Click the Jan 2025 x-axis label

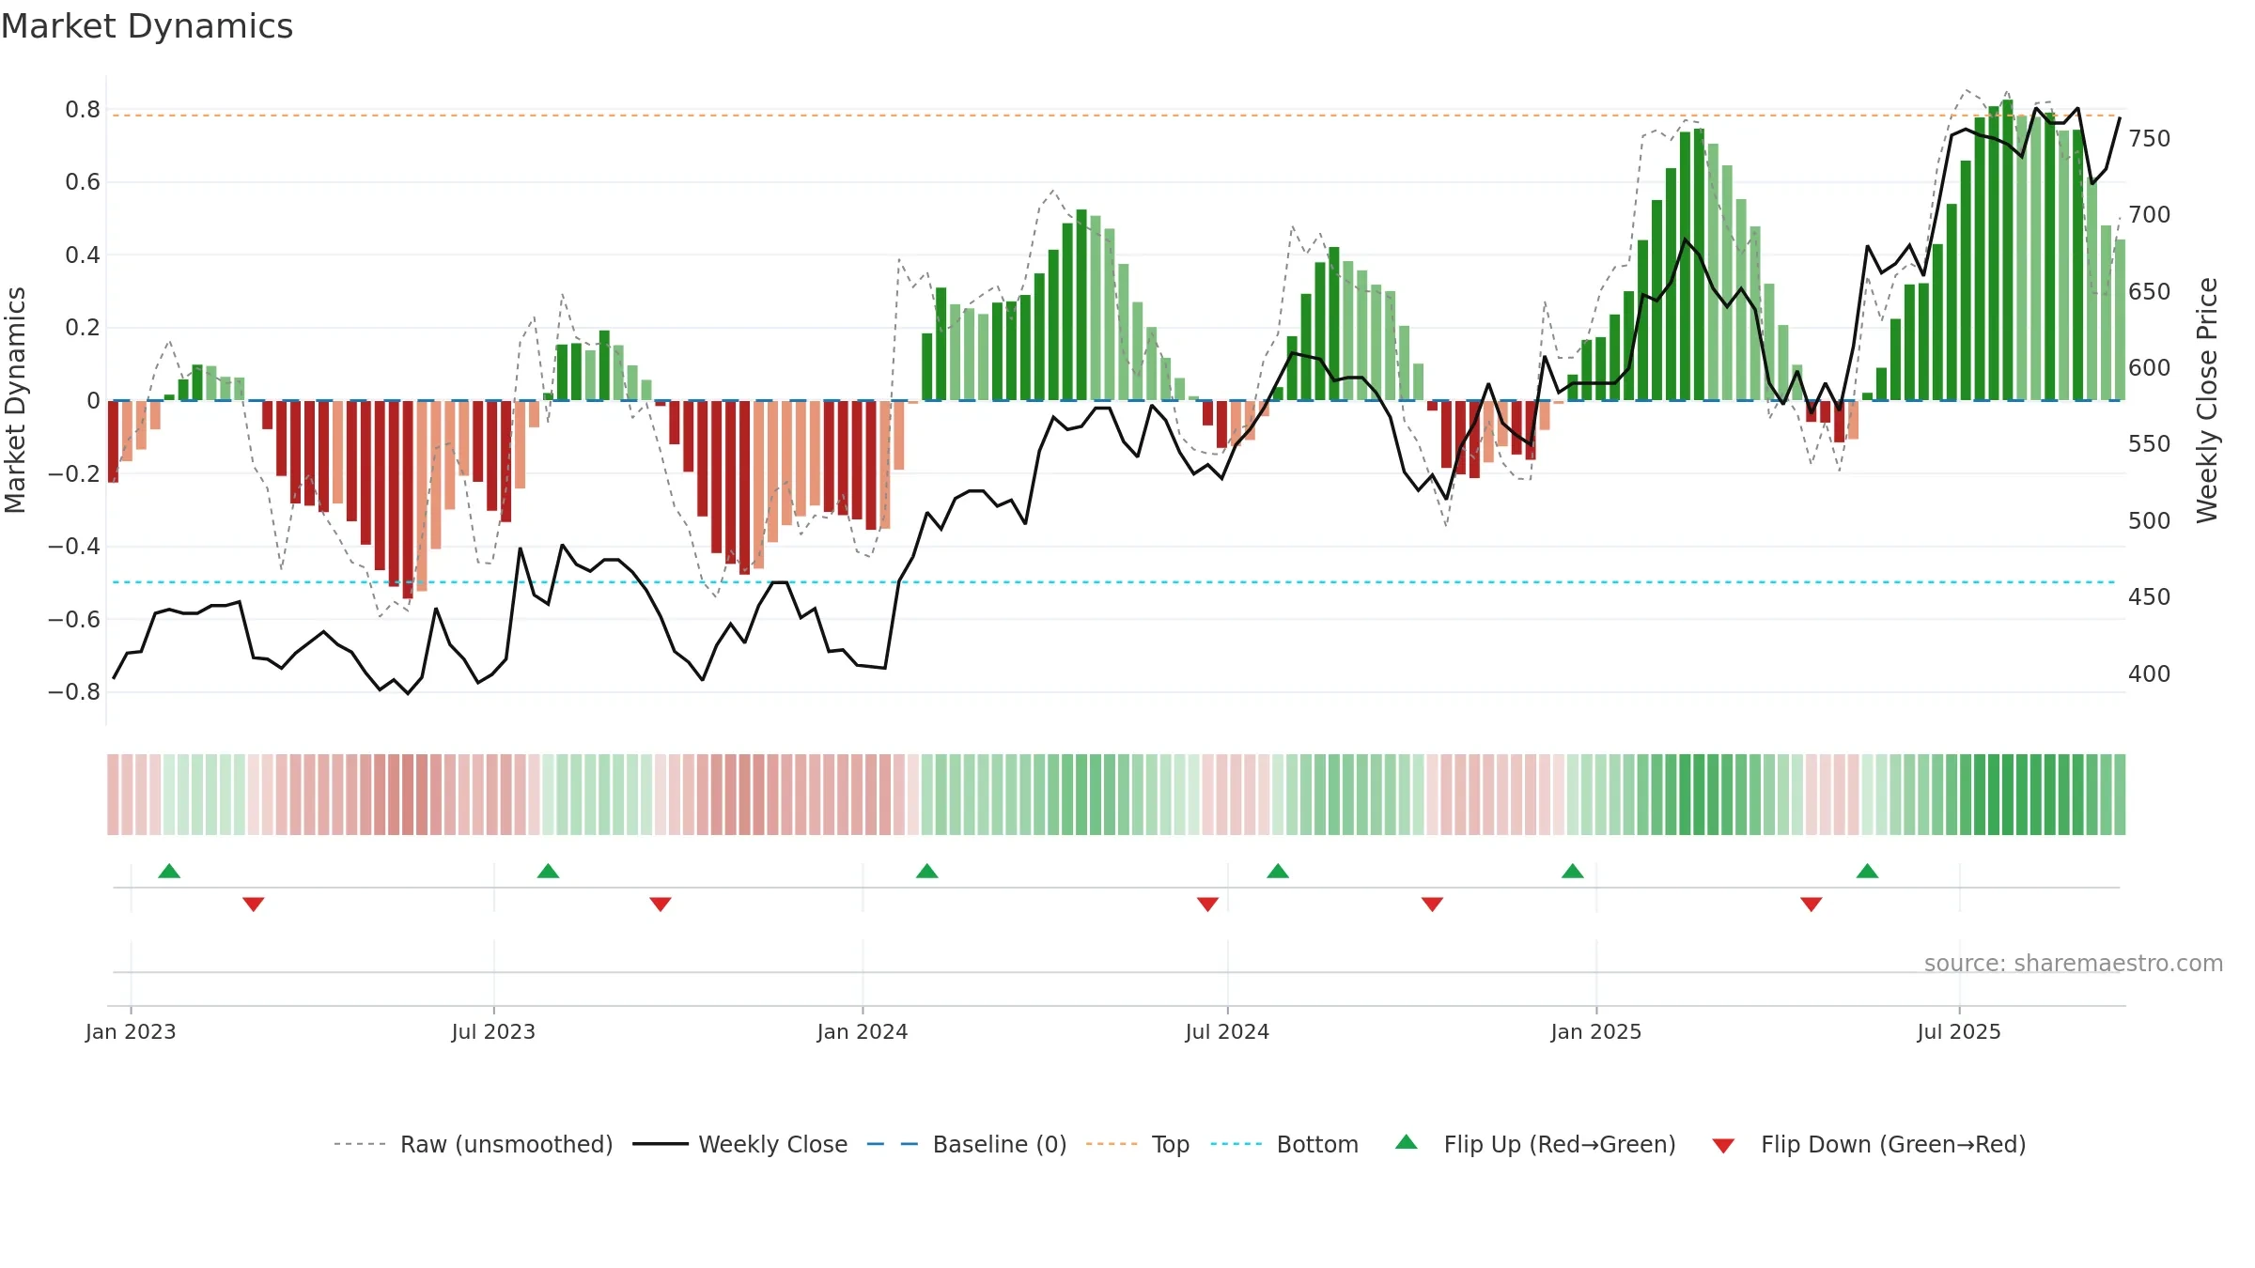tap(1596, 1031)
